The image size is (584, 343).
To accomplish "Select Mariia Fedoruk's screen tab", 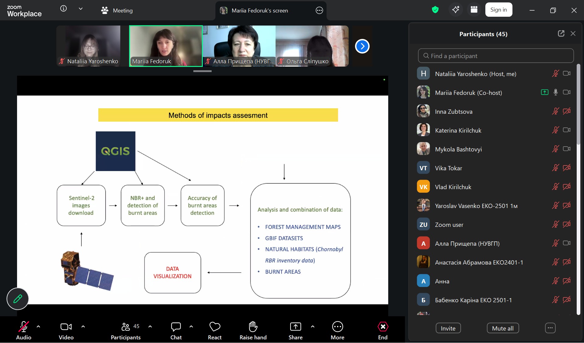I will (259, 10).
